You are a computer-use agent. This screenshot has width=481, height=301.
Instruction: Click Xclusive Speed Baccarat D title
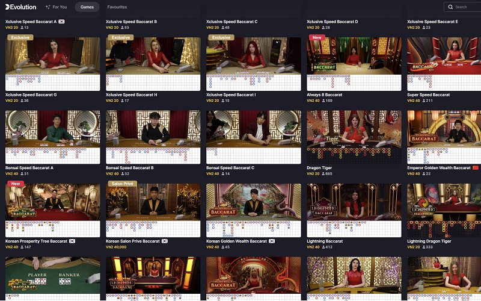332,22
